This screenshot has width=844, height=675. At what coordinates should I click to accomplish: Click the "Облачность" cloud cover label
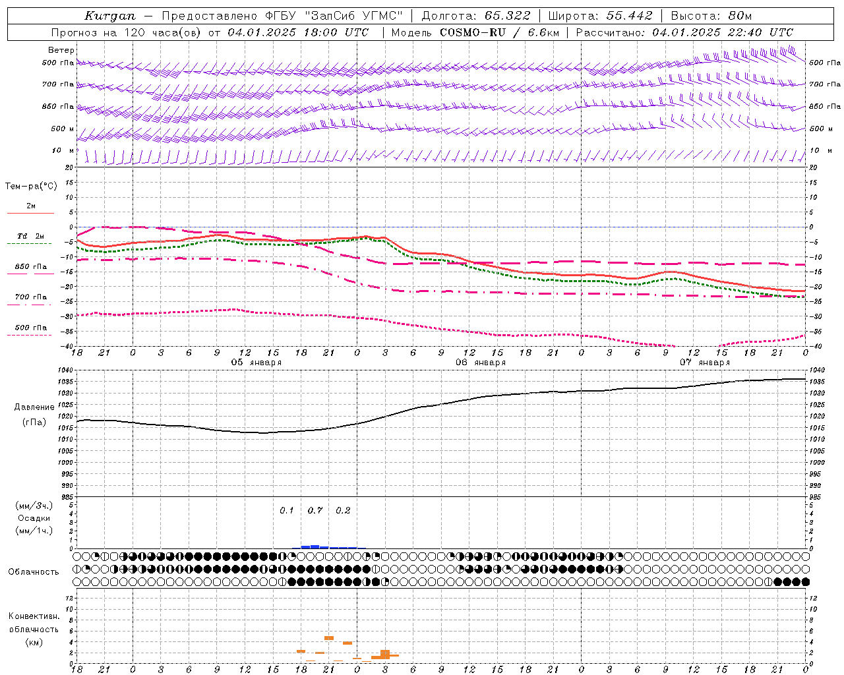click(34, 572)
